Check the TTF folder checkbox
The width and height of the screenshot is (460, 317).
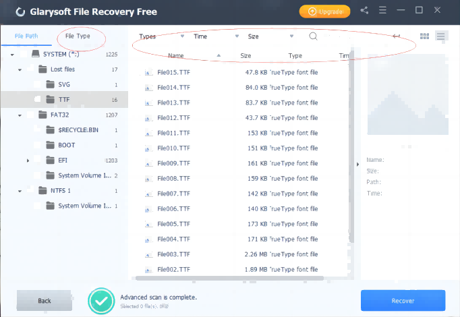coord(37,99)
